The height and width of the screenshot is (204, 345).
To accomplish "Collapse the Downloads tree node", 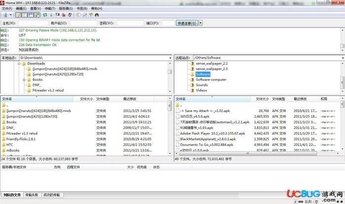I will point(19,64).
